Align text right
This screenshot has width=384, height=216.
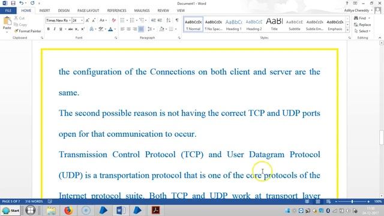135,29
